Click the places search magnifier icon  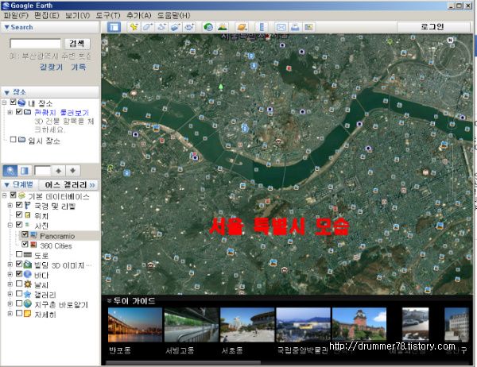click(10, 171)
